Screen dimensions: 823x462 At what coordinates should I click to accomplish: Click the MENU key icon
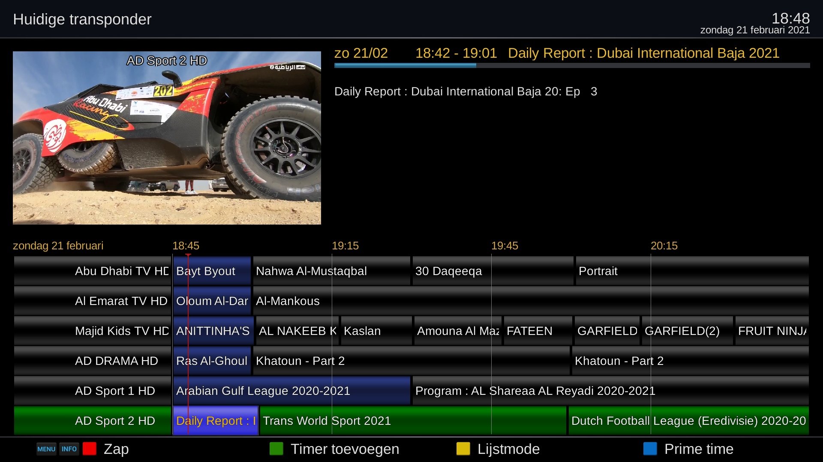pos(46,449)
